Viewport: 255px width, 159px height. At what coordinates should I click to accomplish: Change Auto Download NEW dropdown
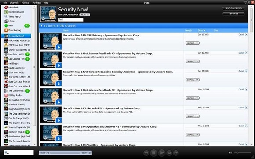tap(84, 15)
